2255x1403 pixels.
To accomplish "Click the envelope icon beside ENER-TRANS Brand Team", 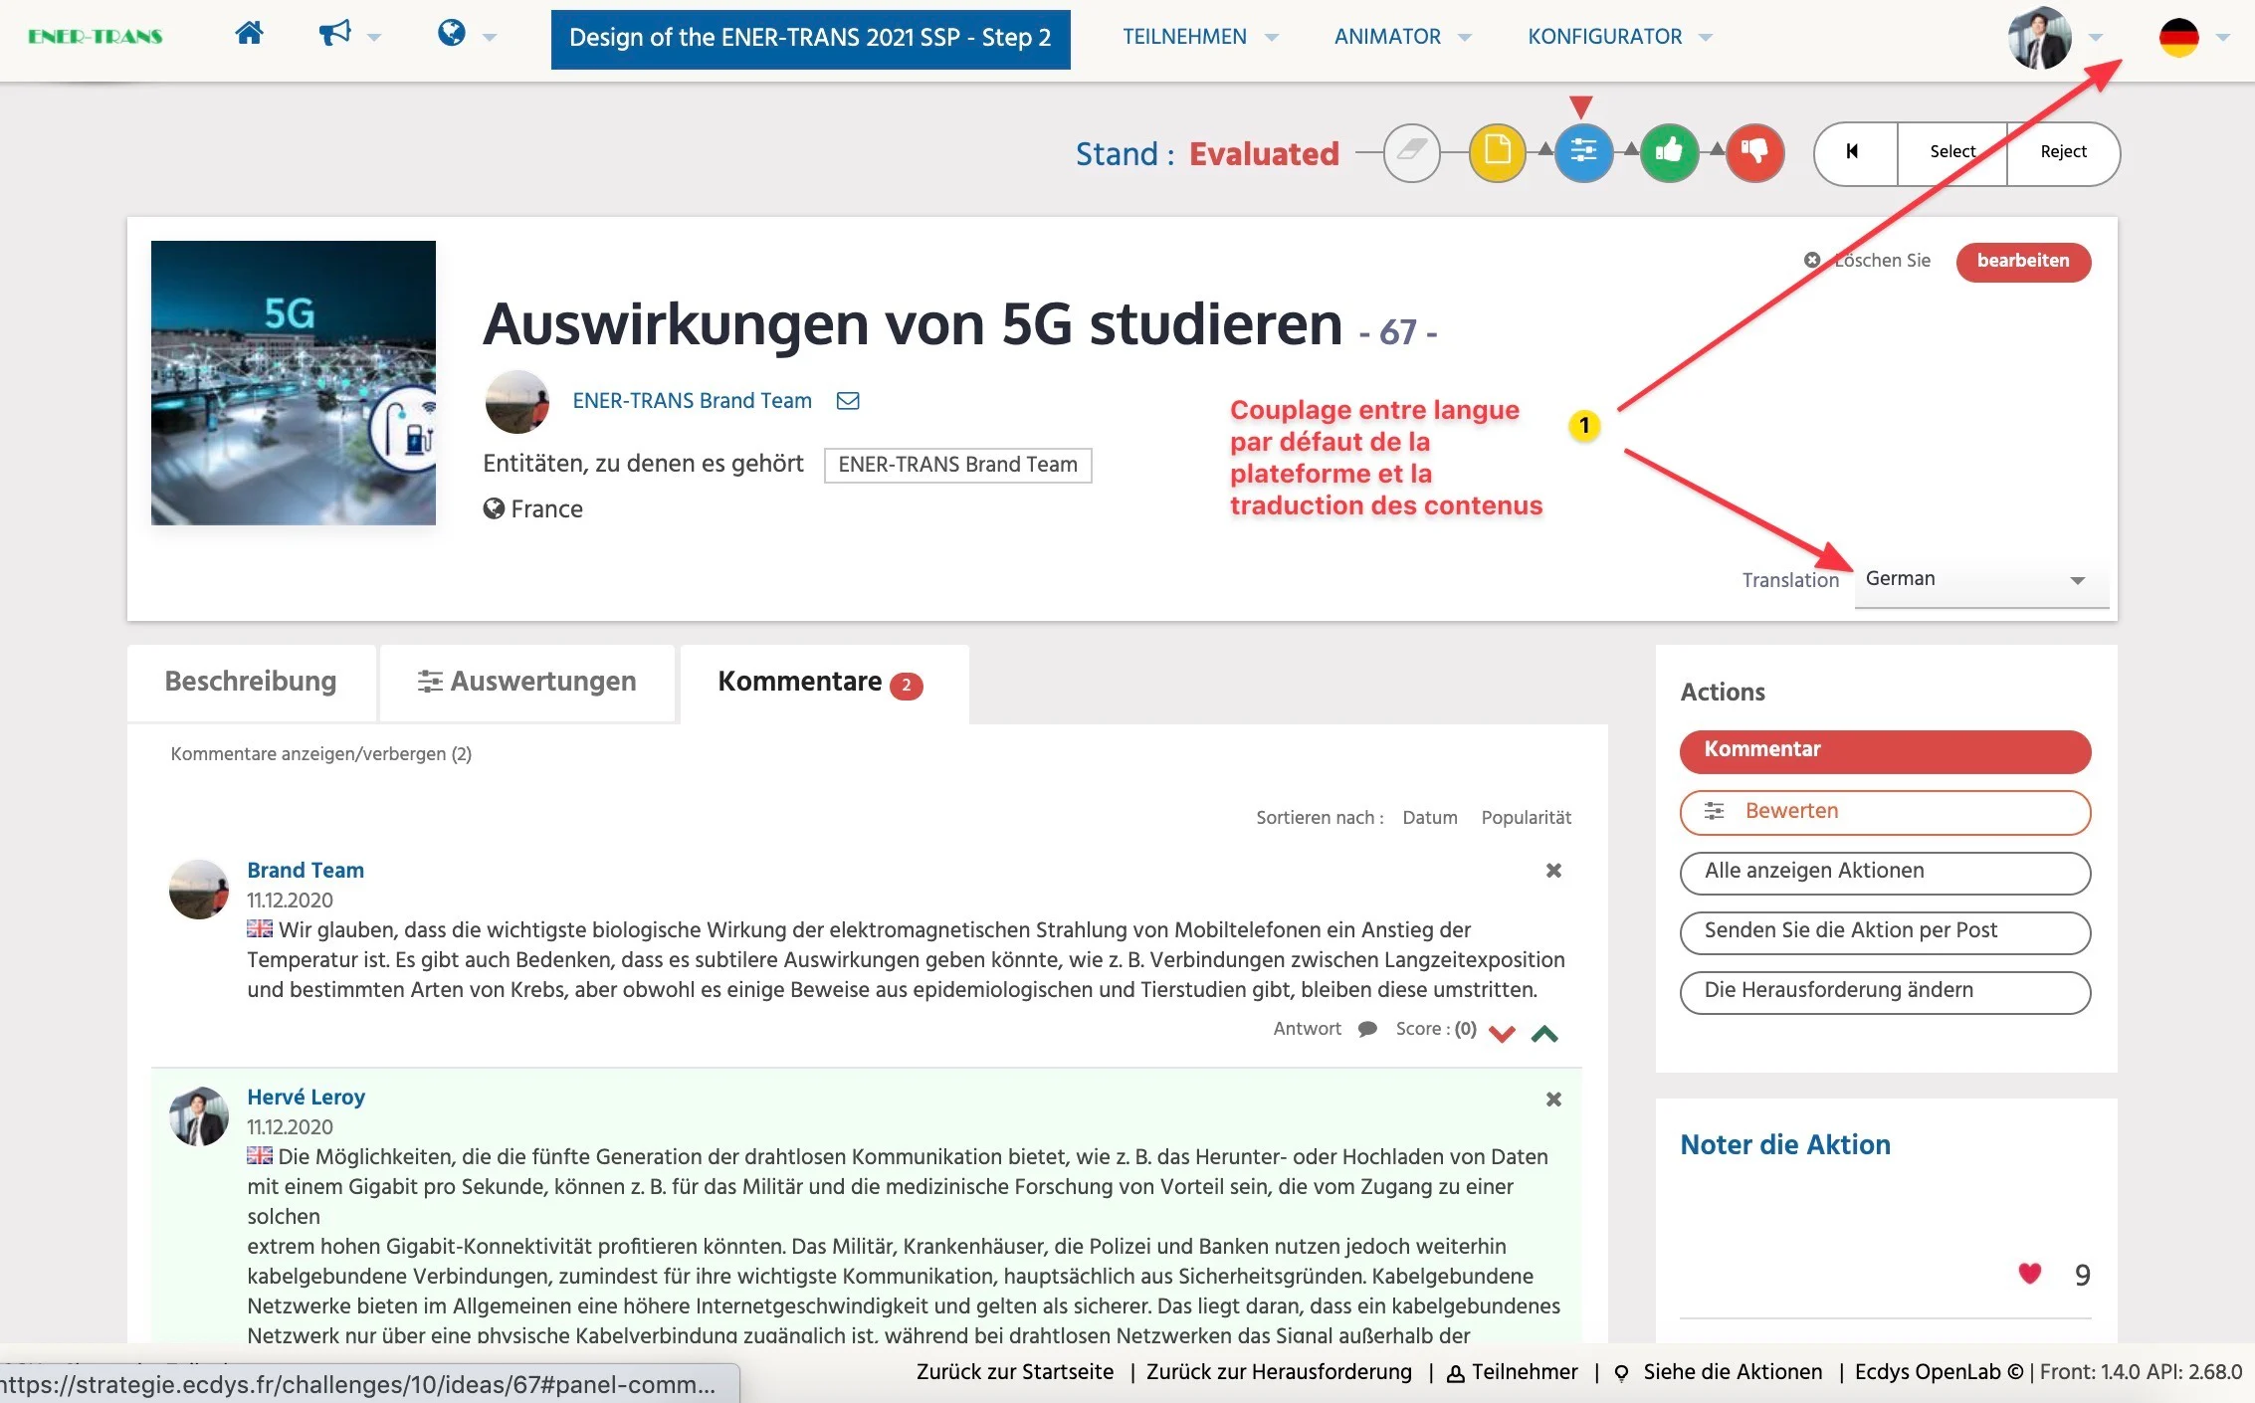I will pyautogui.click(x=848, y=401).
